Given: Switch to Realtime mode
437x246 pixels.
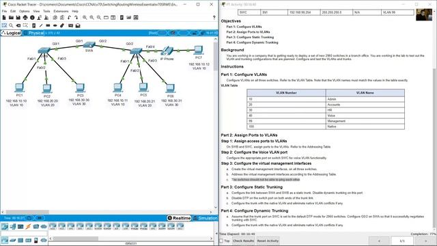Looking at the screenshot, I should tap(179, 218).
